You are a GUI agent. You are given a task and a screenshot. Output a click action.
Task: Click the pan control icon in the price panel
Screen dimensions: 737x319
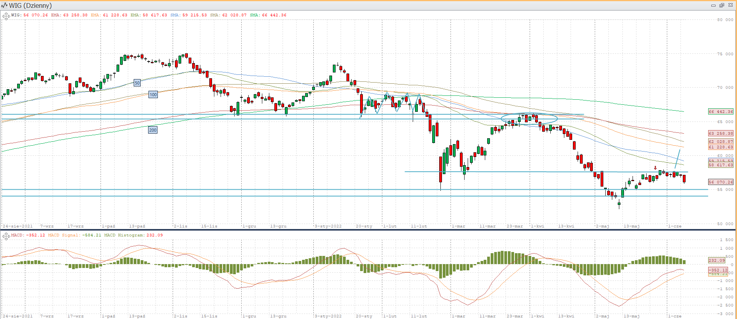click(6, 16)
